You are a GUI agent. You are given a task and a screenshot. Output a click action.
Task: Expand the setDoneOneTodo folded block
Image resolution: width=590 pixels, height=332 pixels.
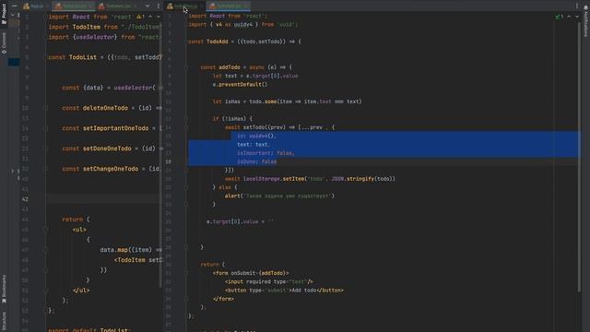(45, 148)
